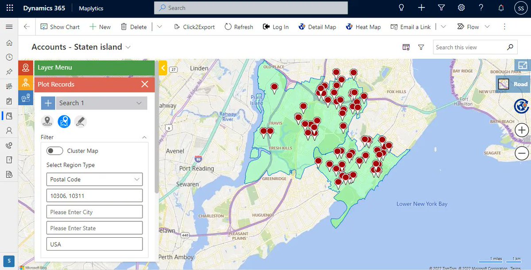531x270 pixels.
Task: Open the Search 1 dropdown
Action: point(101,103)
